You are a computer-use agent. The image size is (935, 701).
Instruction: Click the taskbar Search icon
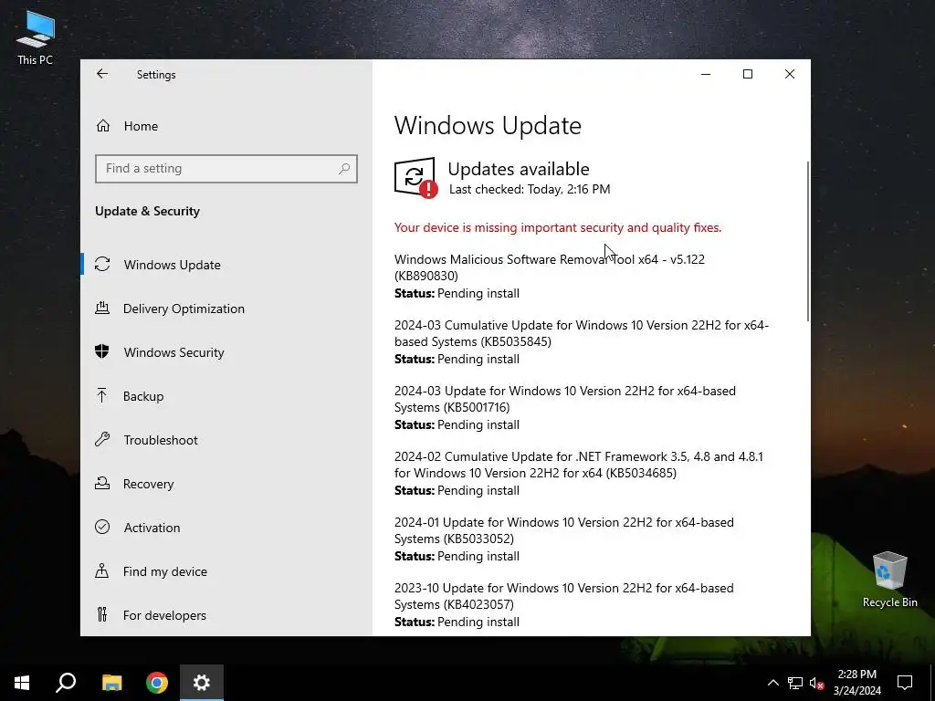tap(66, 683)
